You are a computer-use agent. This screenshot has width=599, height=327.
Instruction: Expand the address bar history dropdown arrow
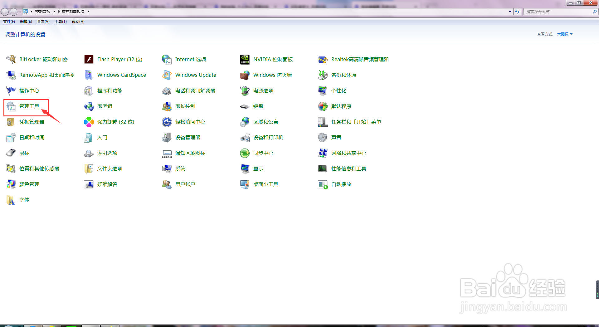click(x=510, y=12)
